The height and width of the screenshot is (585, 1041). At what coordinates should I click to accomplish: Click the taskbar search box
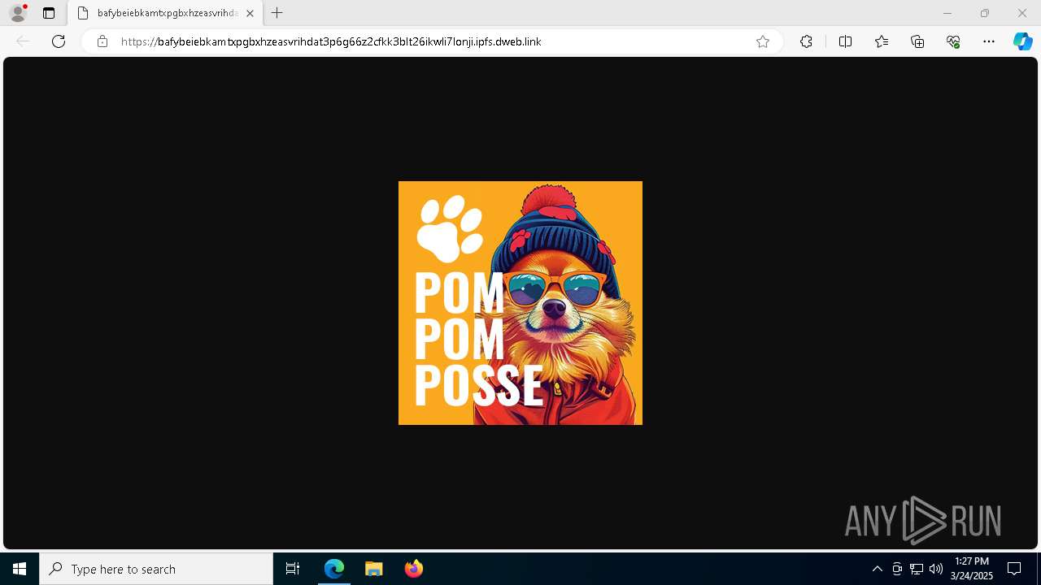(156, 569)
